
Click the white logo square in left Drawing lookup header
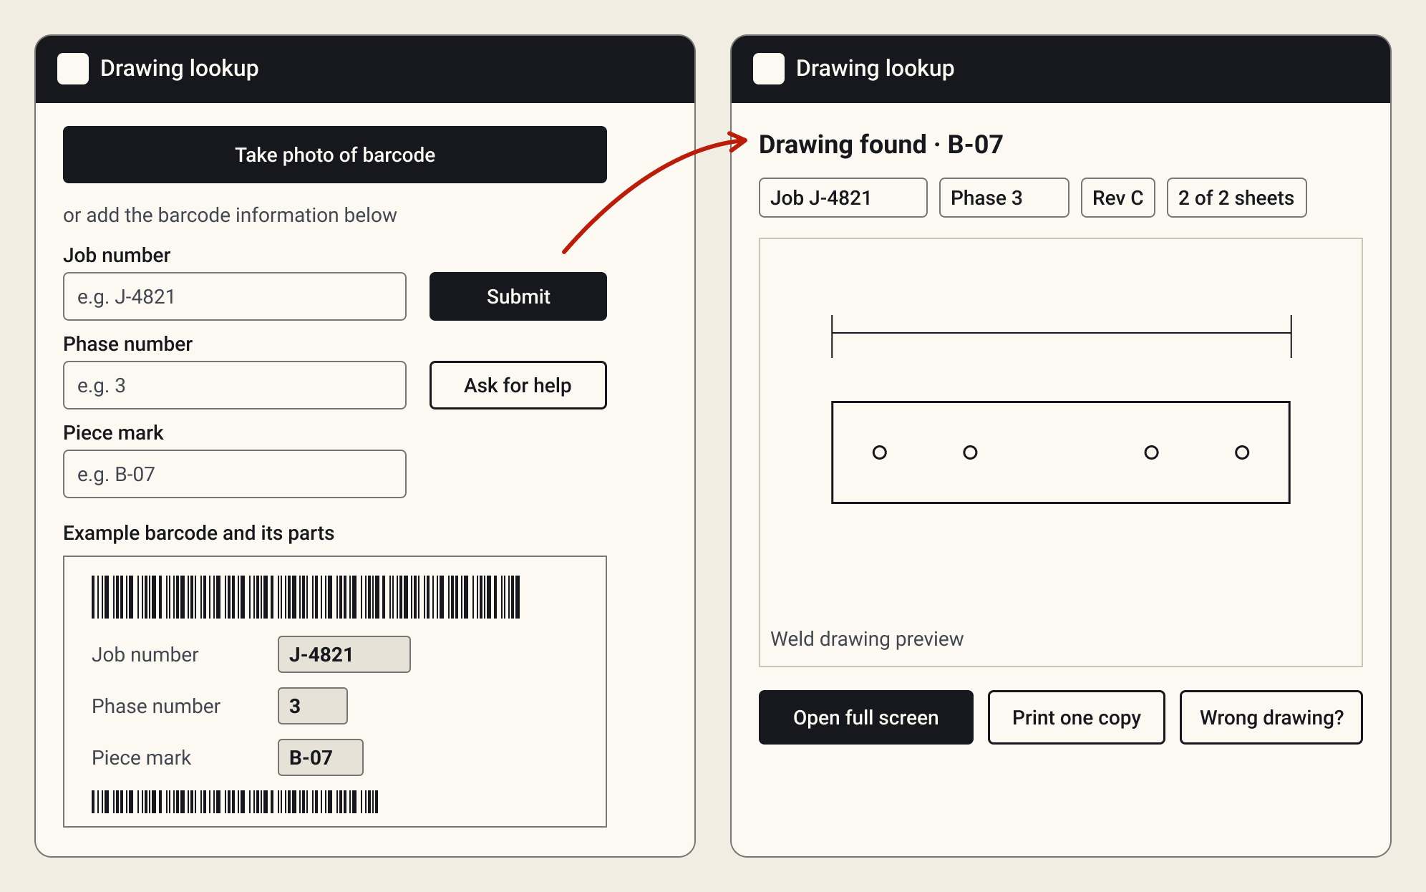click(x=73, y=69)
